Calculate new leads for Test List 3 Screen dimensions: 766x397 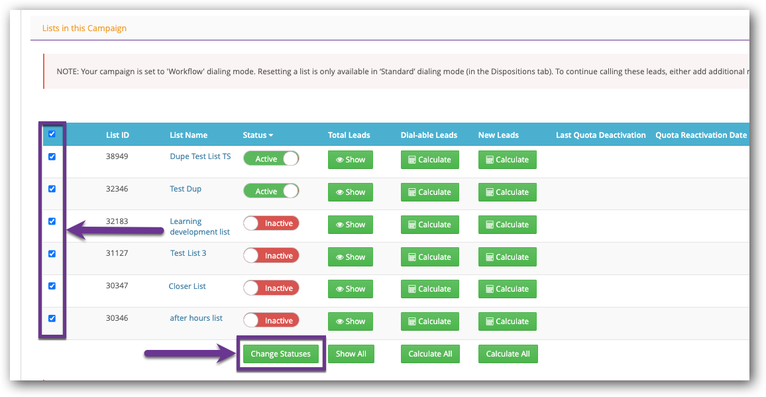pyautogui.click(x=507, y=257)
